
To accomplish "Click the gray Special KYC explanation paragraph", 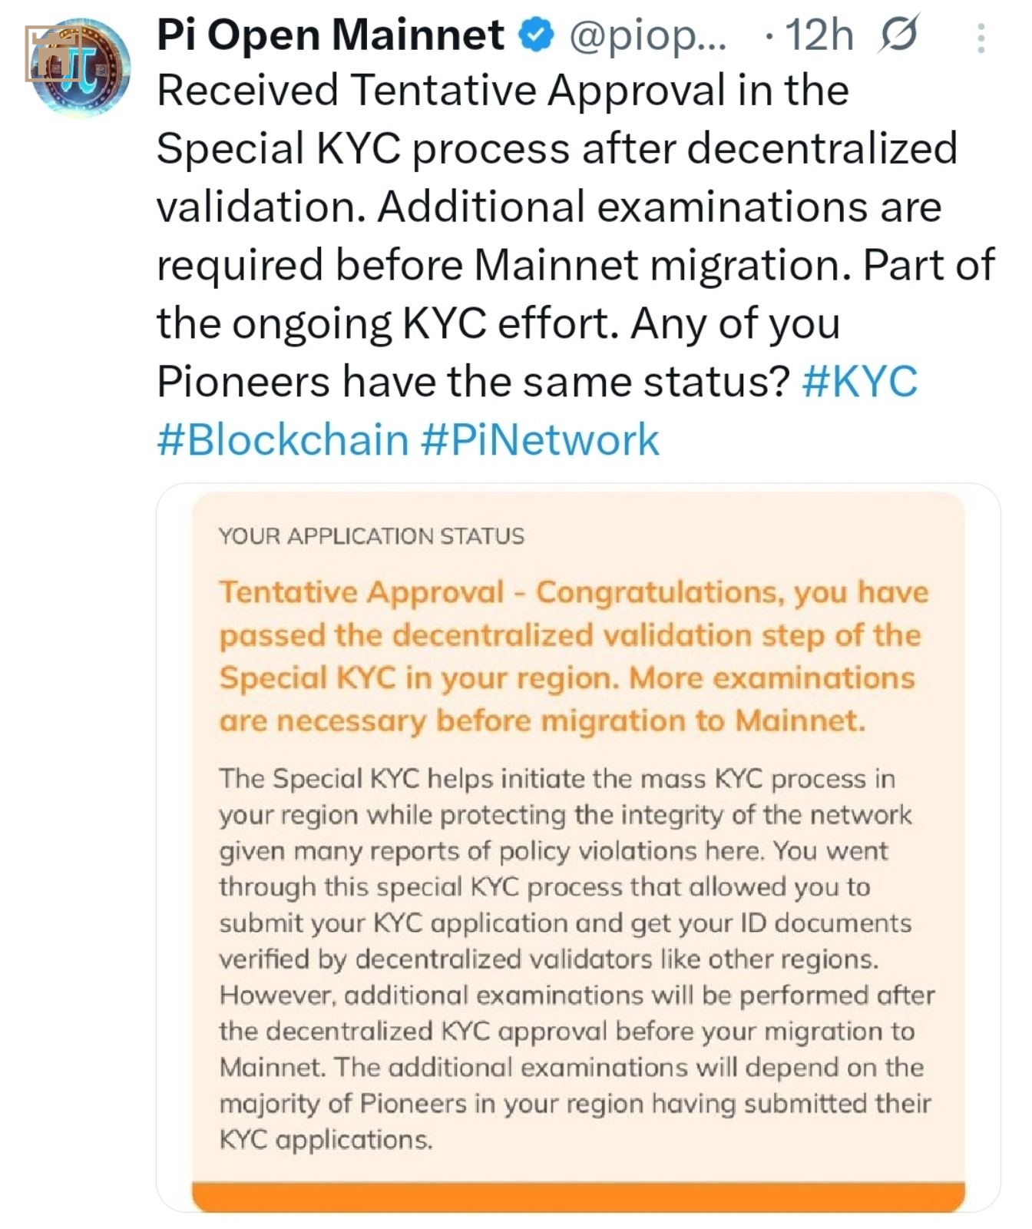I will coord(577,959).
